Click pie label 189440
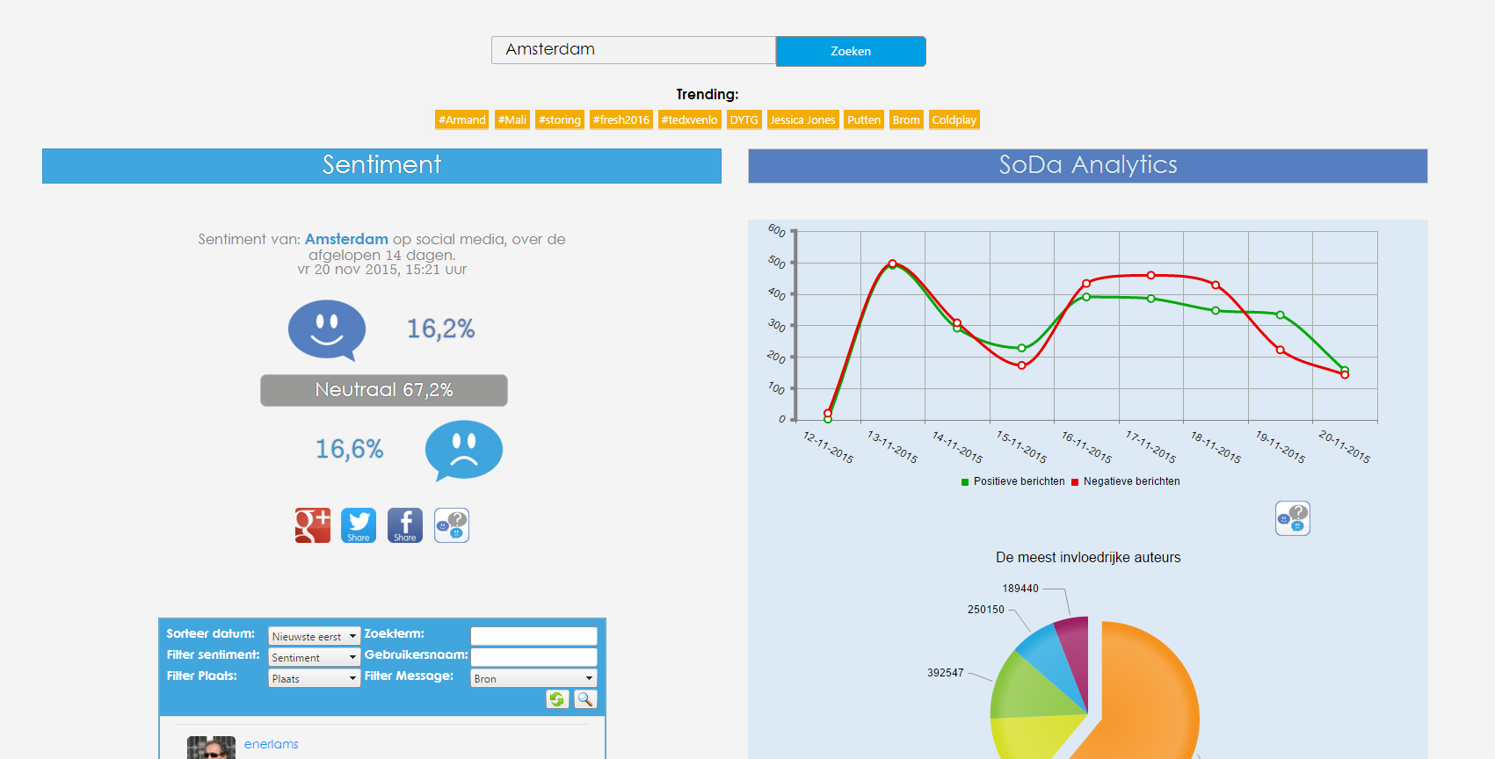 tap(1020, 589)
